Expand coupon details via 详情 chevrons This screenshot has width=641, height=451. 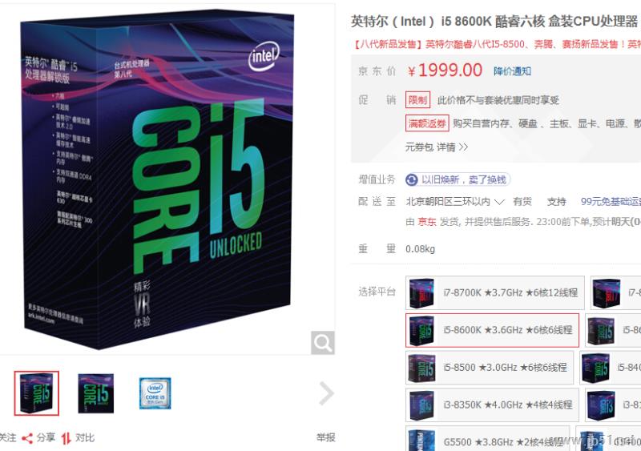452,147
